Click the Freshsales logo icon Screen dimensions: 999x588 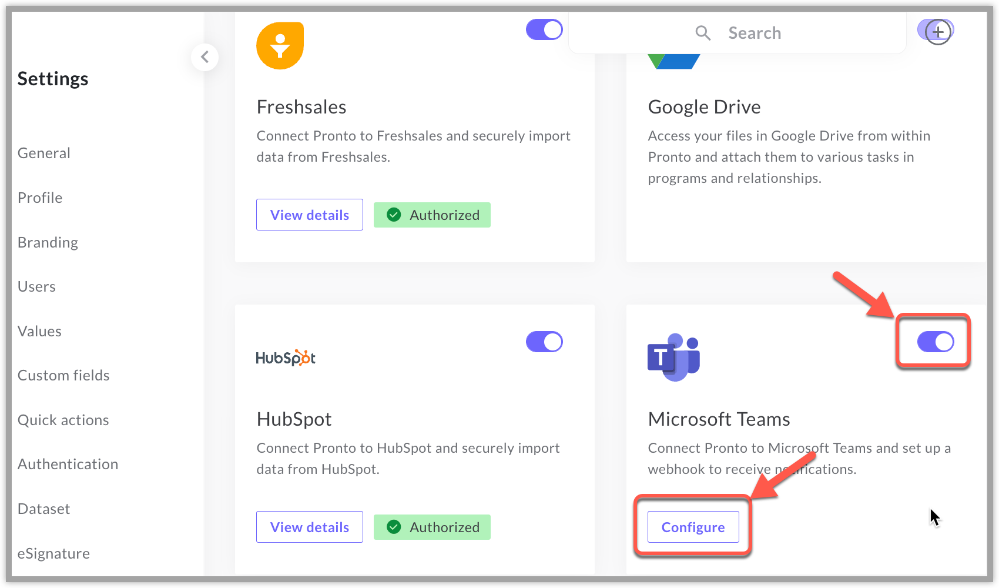[280, 46]
